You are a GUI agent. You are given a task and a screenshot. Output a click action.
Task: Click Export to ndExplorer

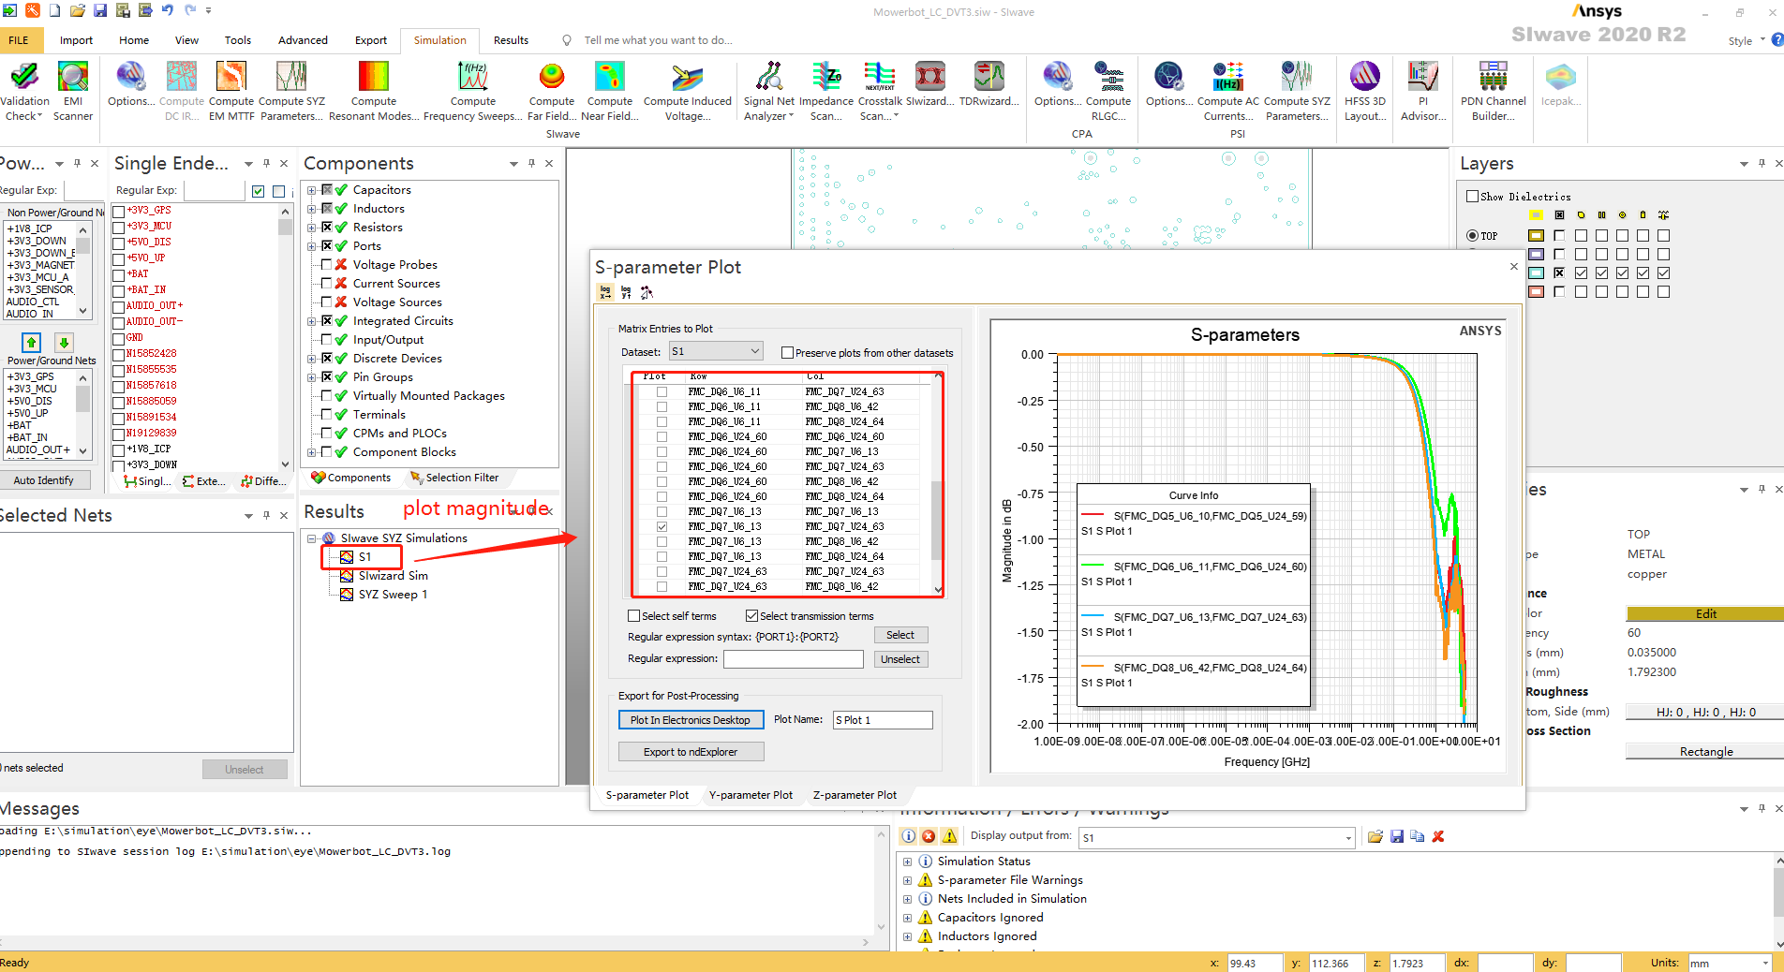pos(691,751)
